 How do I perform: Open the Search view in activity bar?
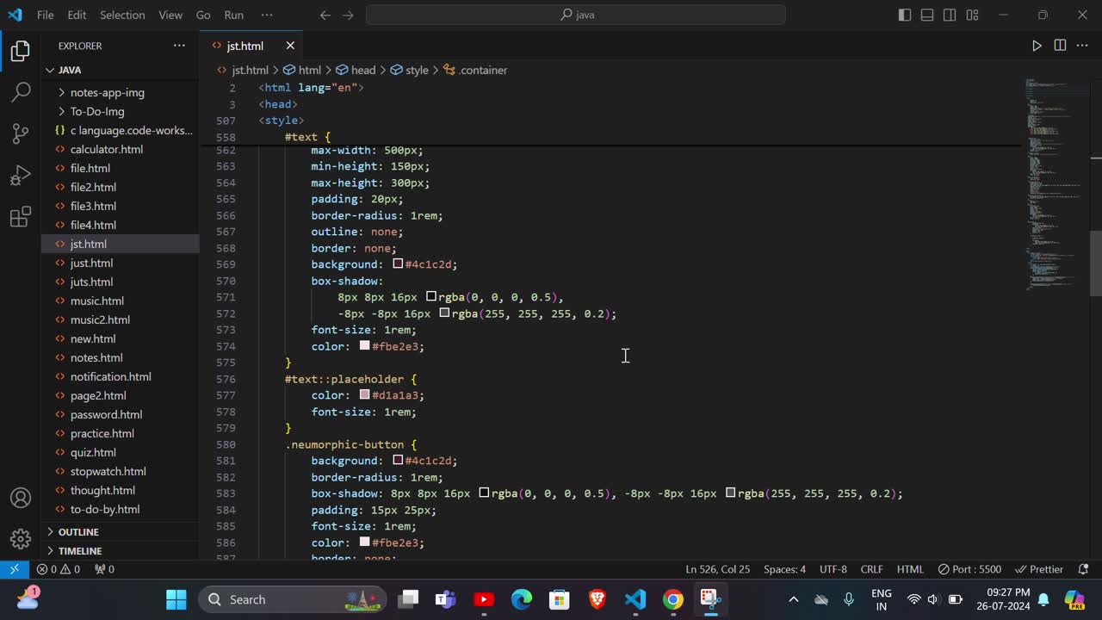[x=21, y=92]
